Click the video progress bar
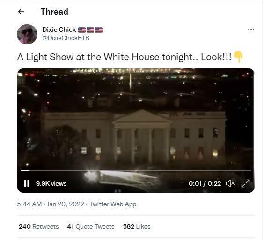 (x=136, y=171)
